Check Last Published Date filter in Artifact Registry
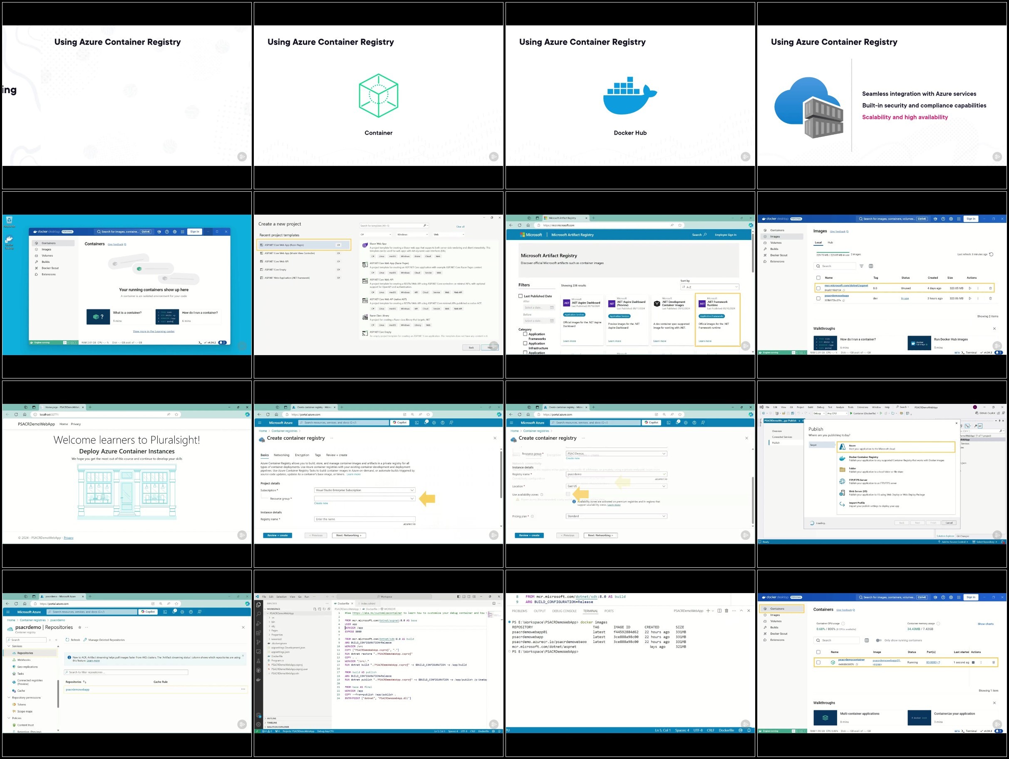1009x759 pixels. 521,296
